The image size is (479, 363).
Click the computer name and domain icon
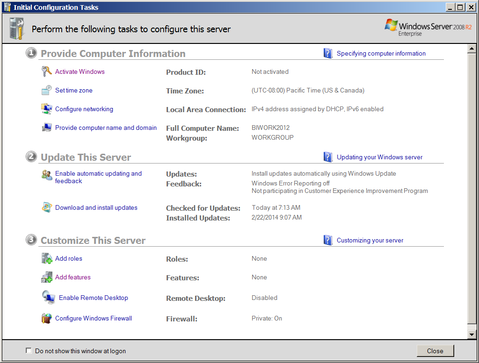(x=46, y=128)
